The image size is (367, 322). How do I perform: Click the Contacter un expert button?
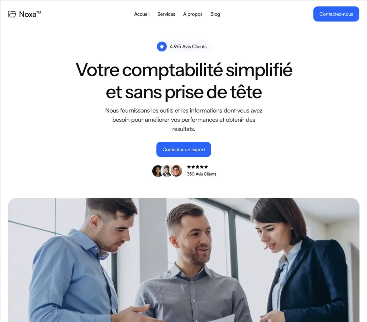184,149
